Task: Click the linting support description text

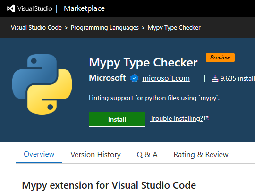Action: pos(154,98)
